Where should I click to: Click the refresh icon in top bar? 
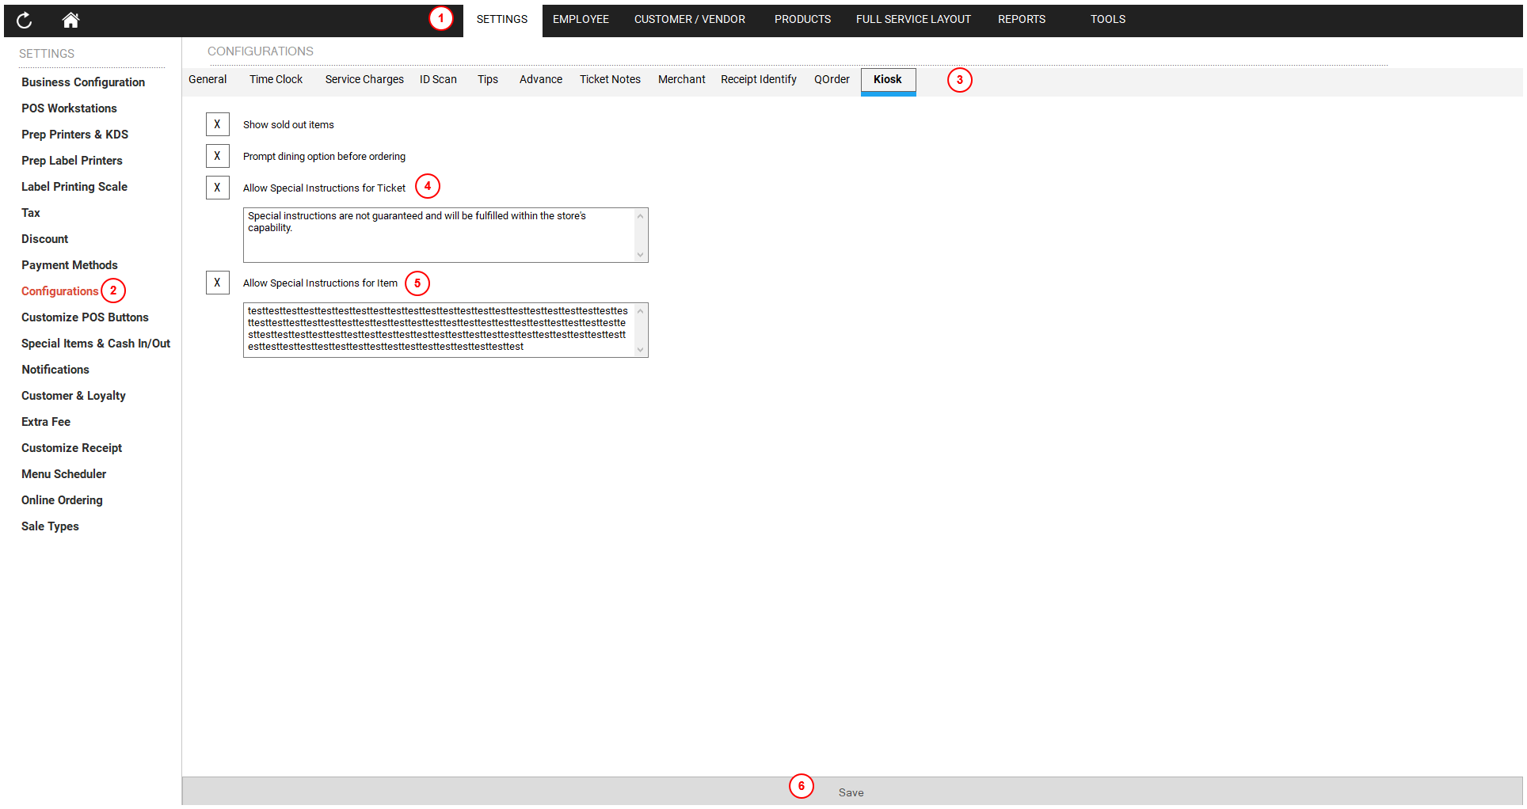pos(25,21)
